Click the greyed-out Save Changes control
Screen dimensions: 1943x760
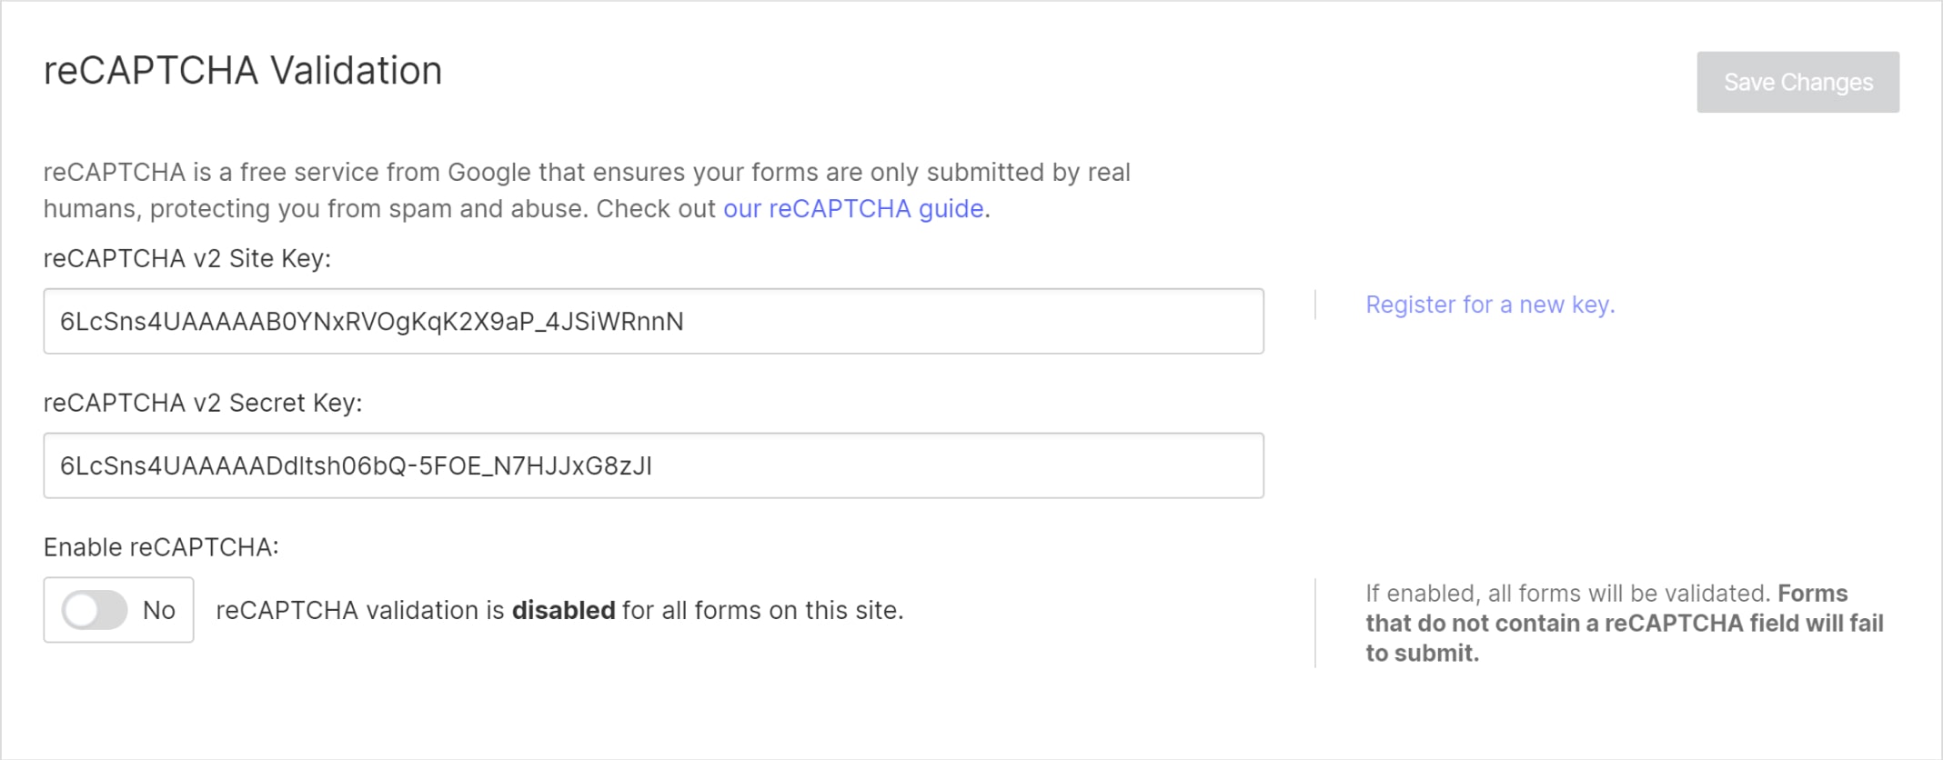1797,82
